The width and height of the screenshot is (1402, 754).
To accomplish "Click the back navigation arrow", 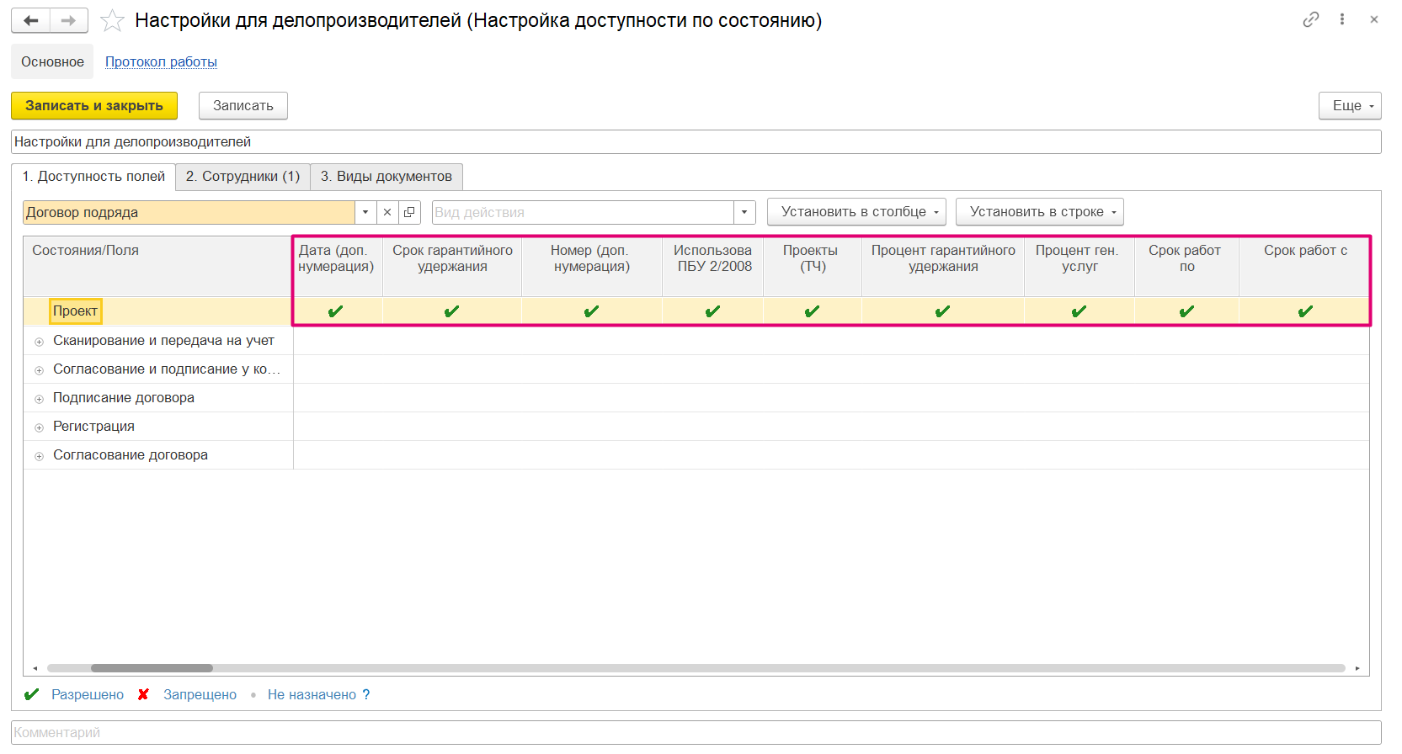I will (31, 20).
